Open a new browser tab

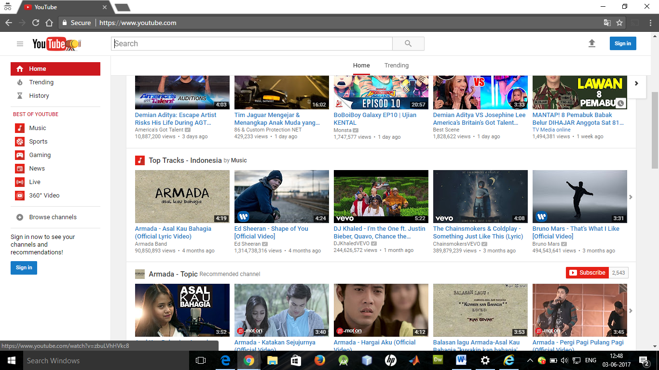[122, 7]
